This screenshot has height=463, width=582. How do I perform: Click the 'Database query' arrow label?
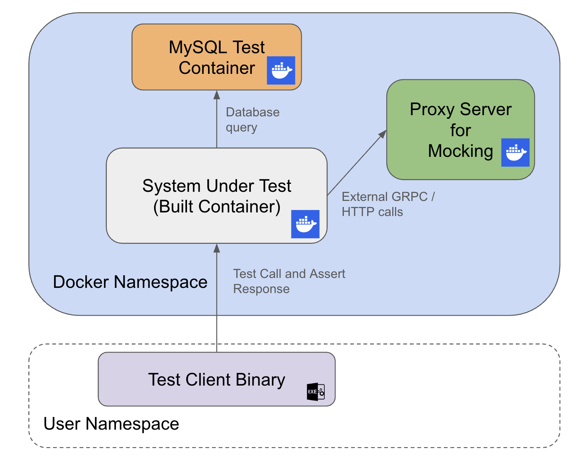[252, 120]
